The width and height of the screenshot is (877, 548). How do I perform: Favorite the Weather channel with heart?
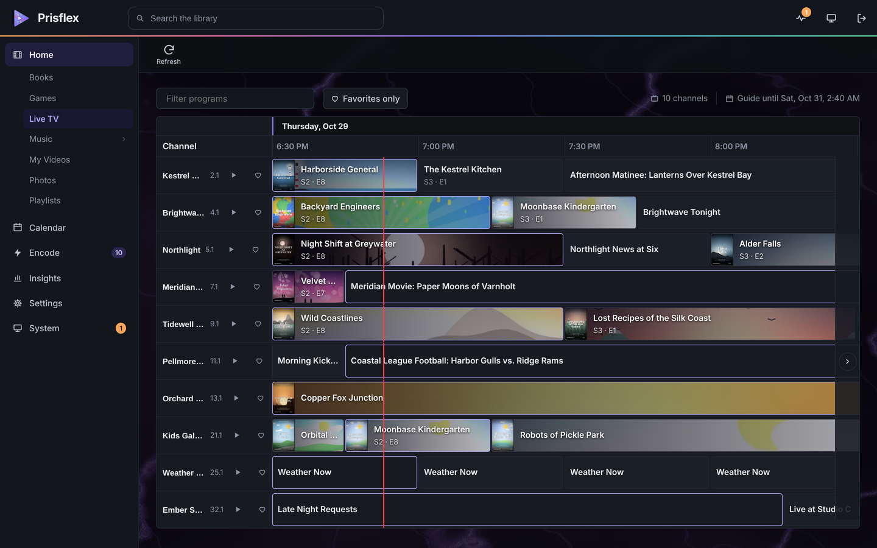262,472
